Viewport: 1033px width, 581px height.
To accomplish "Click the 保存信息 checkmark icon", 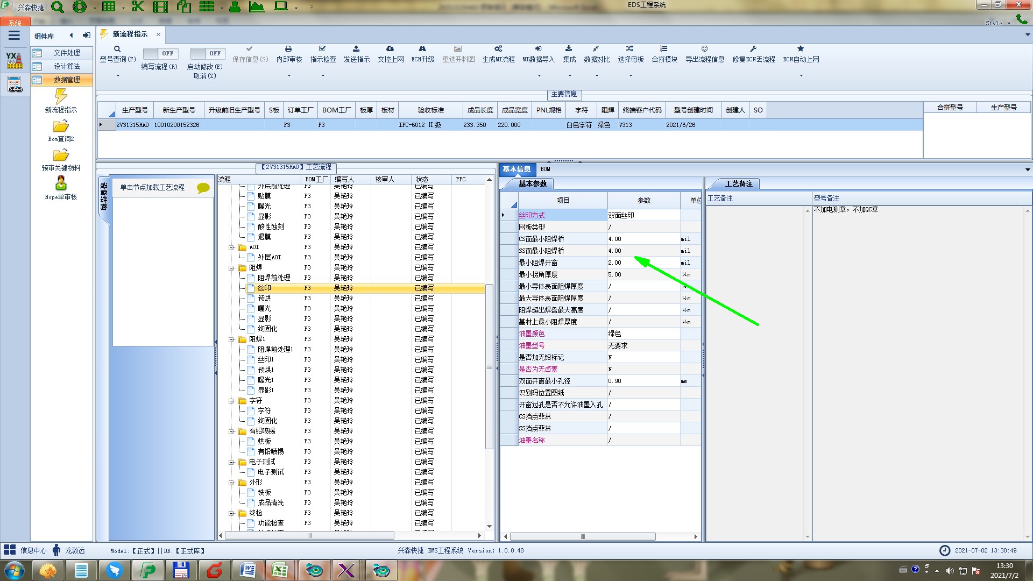I will [249, 49].
